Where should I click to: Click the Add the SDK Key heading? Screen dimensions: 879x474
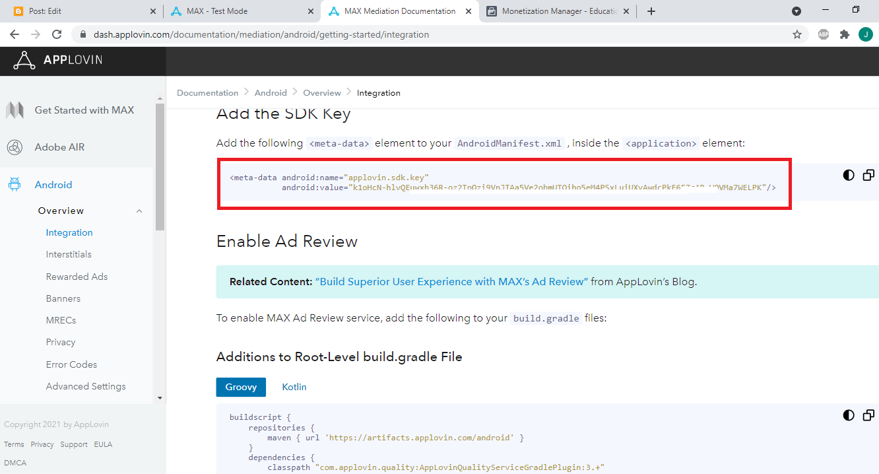pyautogui.click(x=284, y=114)
